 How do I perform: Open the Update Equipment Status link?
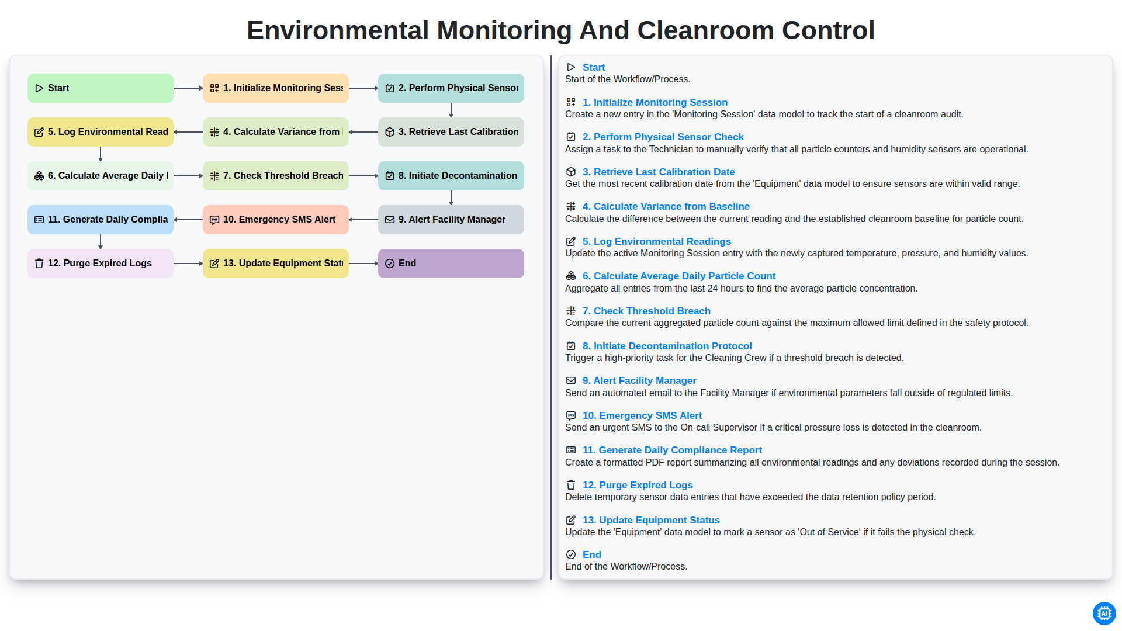[x=651, y=520]
